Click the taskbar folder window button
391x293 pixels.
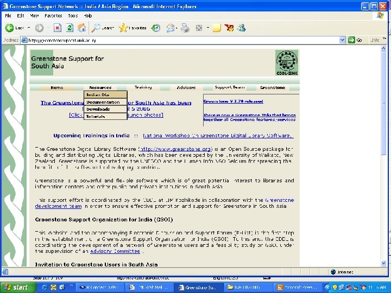coord(248,287)
